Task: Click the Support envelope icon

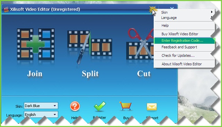Action: click(152, 107)
